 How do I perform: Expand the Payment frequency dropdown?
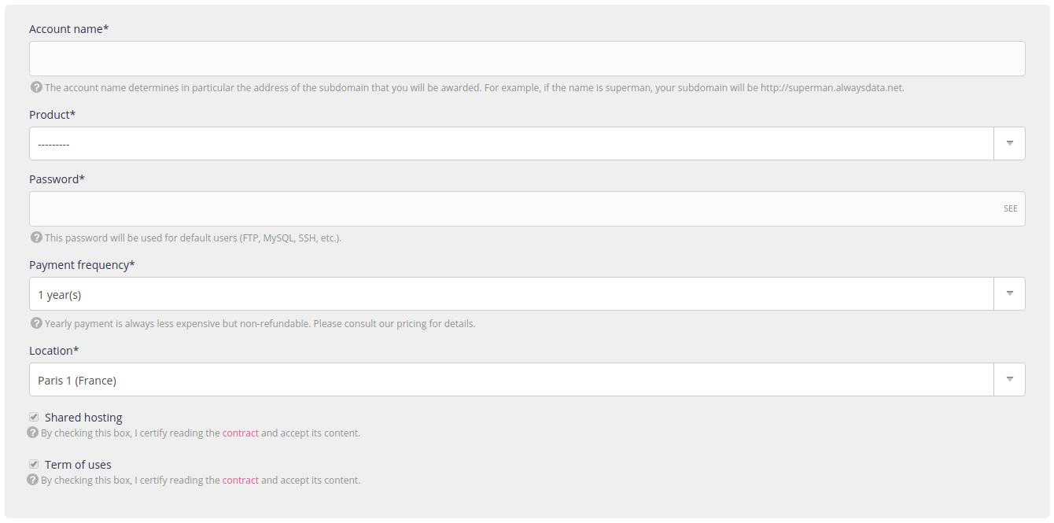coord(511,294)
